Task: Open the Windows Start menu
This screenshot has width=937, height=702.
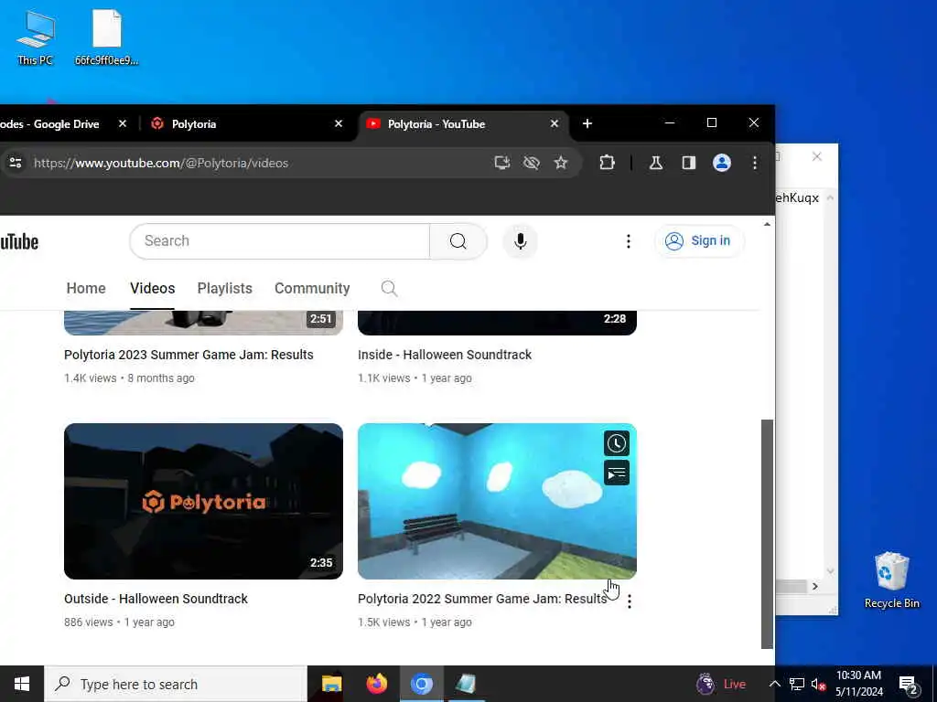Action: coord(22,684)
